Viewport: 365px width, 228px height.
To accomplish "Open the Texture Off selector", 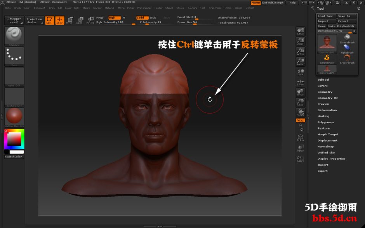I will 14,97.
